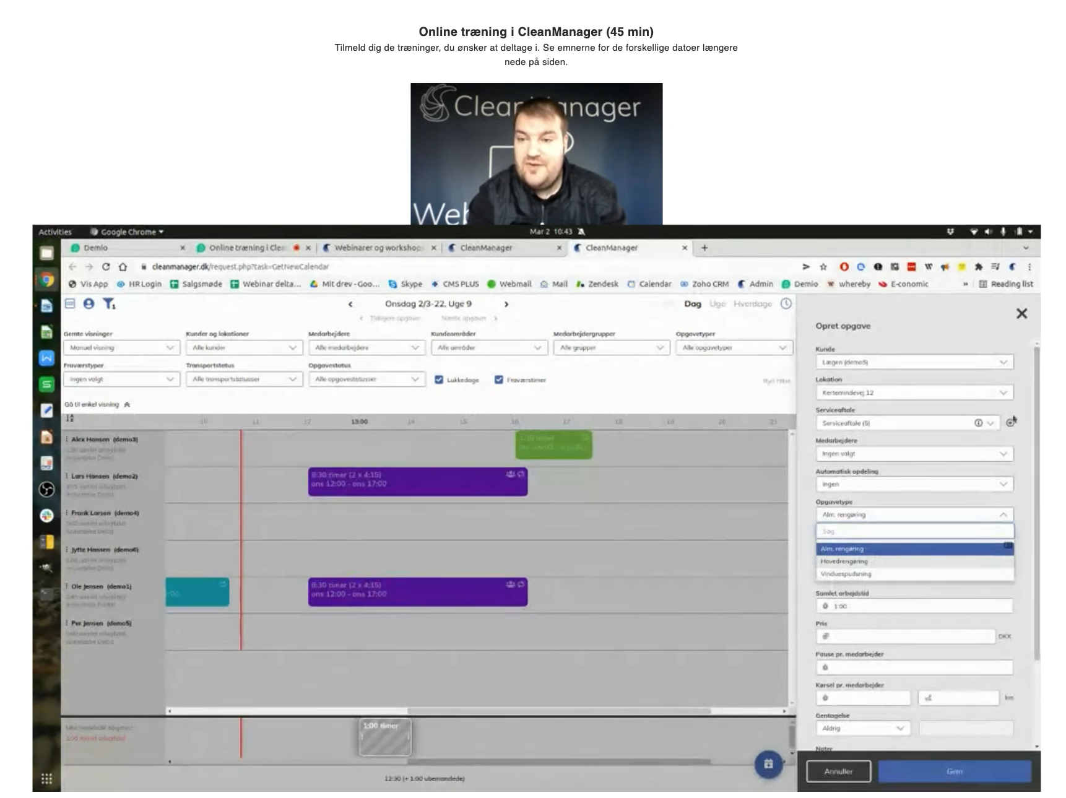Click the list view icon beside profile icon
Image resolution: width=1066 pixels, height=798 pixels.
tap(70, 303)
